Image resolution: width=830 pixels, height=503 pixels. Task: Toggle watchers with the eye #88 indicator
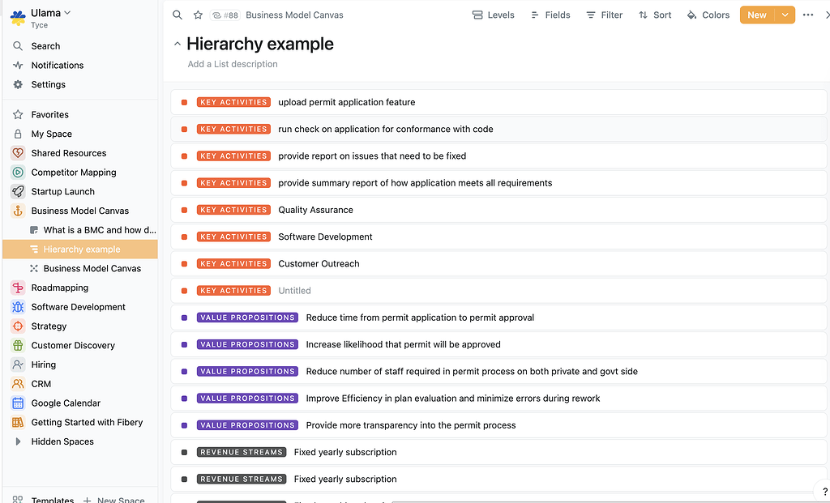click(x=224, y=15)
